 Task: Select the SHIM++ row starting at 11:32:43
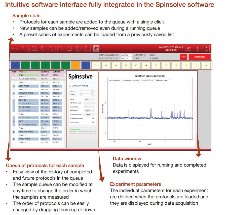[37, 142]
